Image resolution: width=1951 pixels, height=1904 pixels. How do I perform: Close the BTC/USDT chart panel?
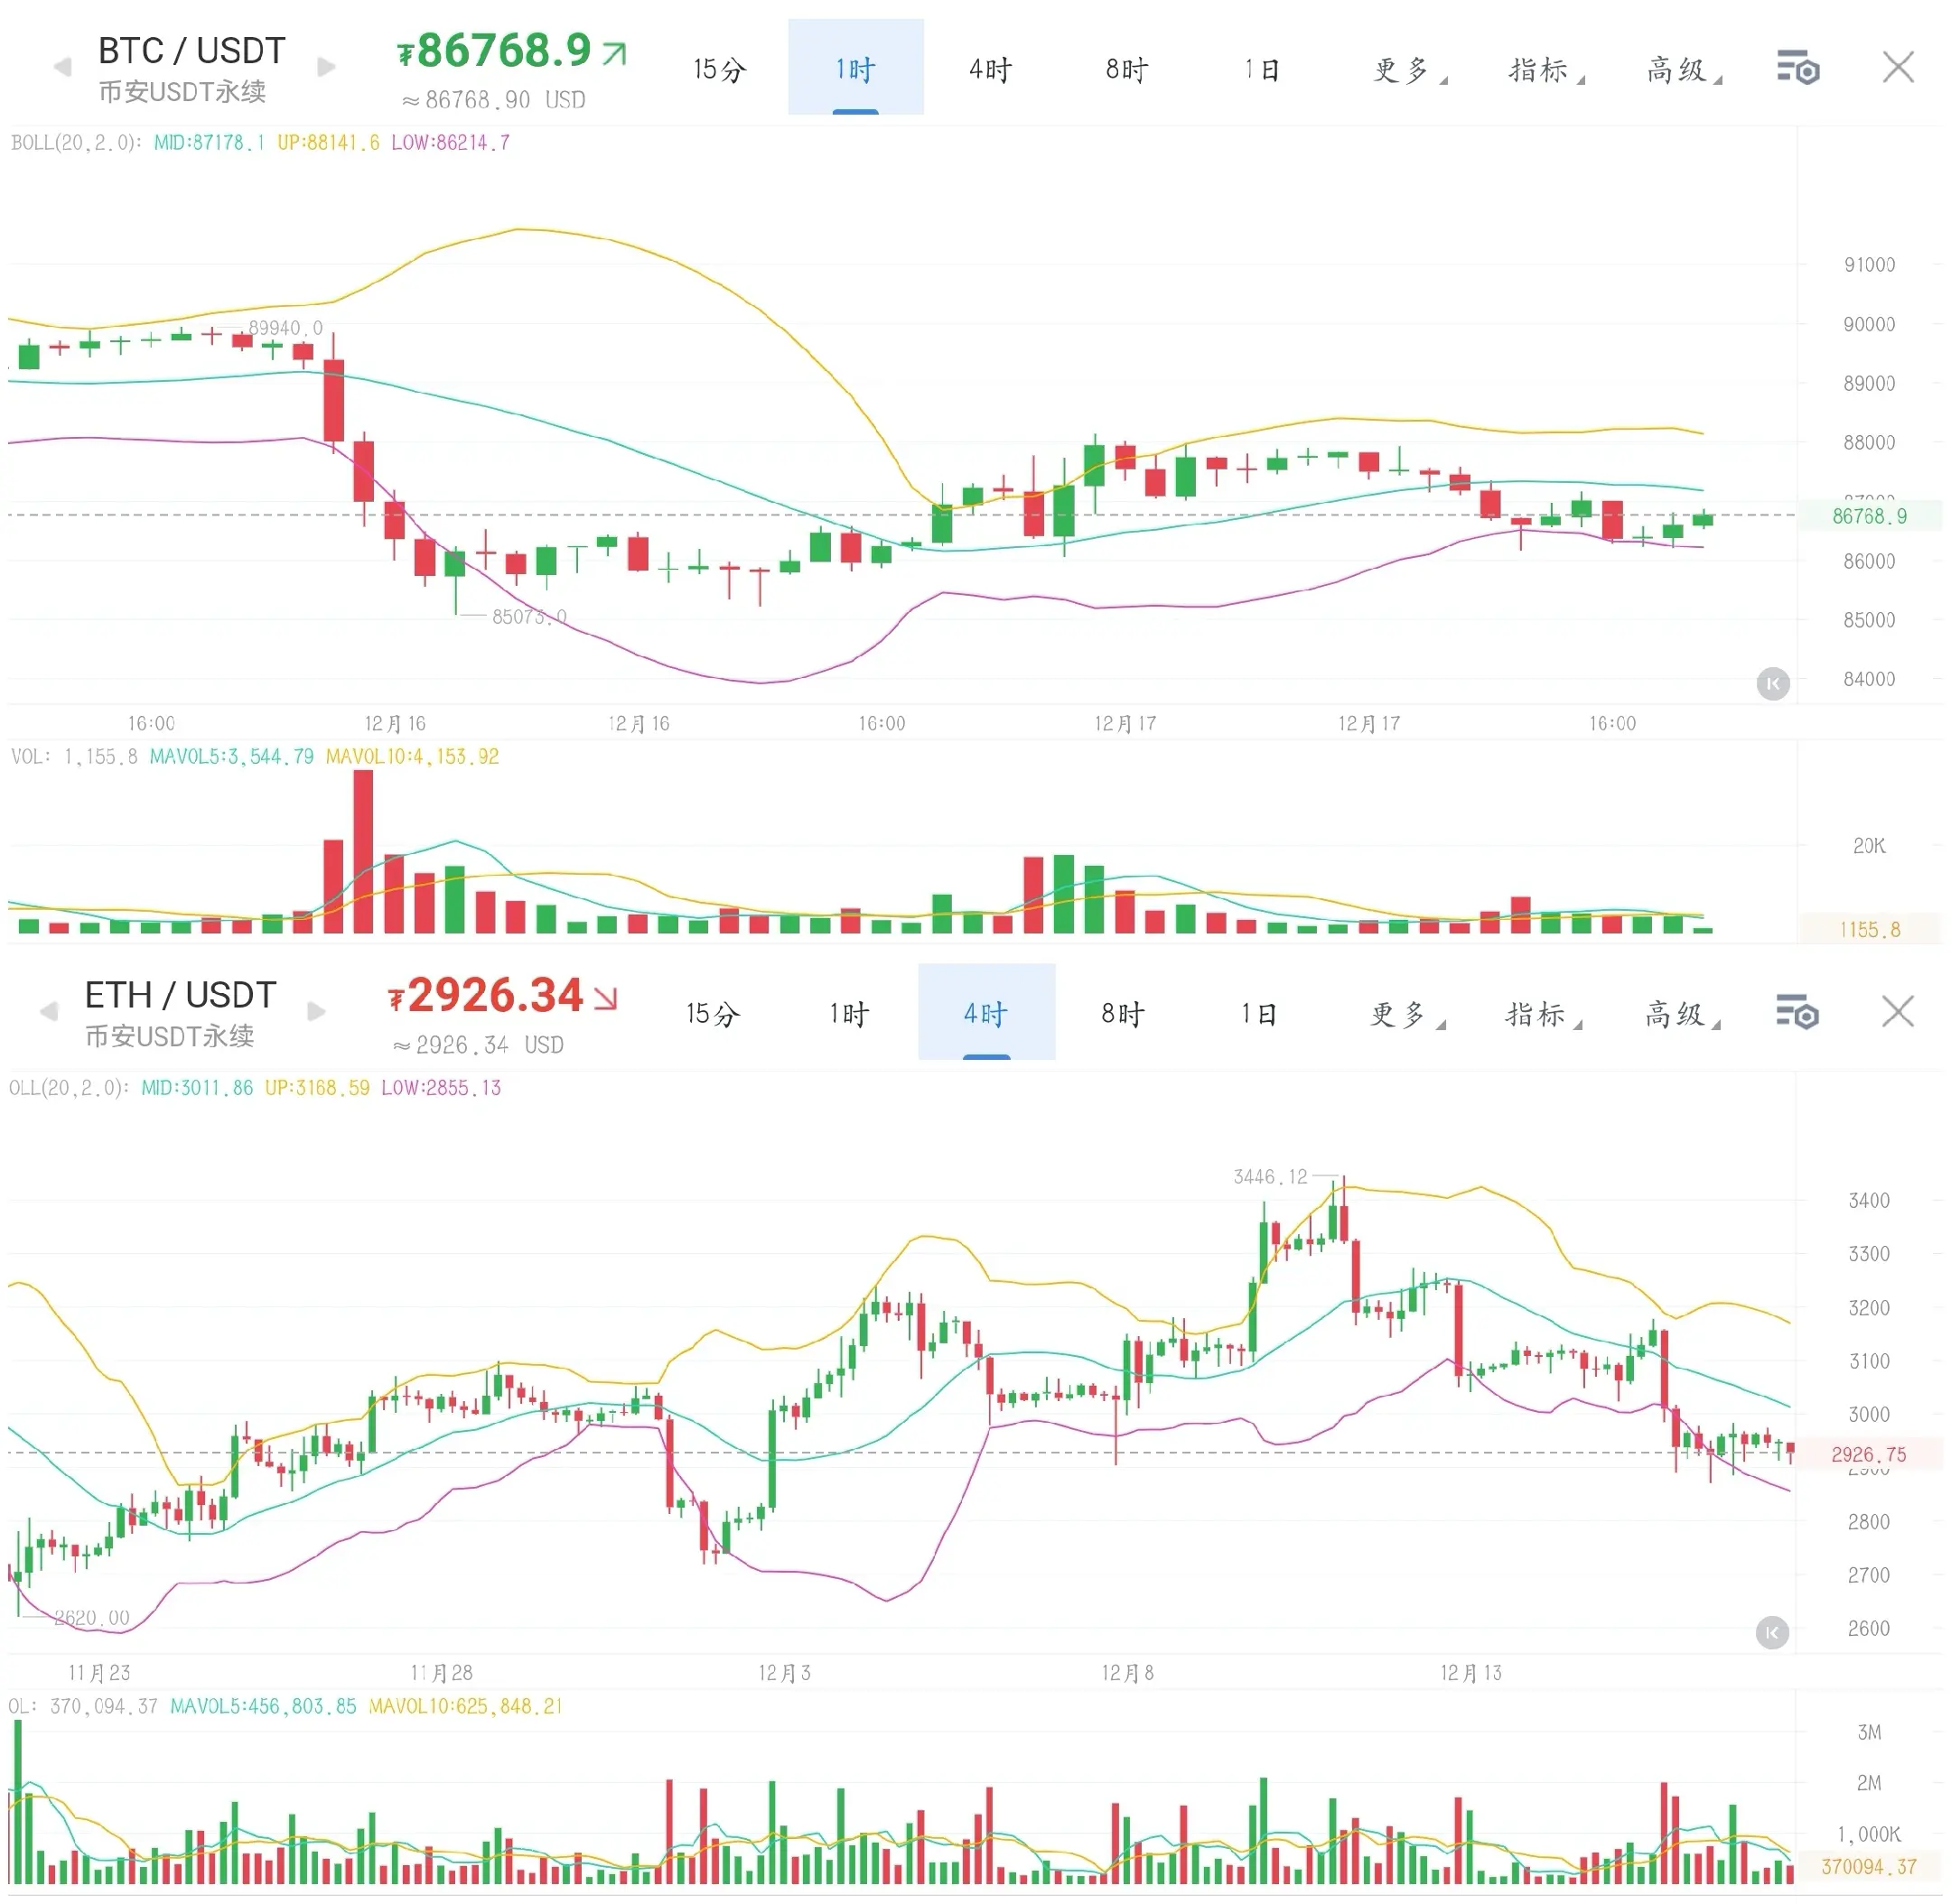click(x=1897, y=68)
